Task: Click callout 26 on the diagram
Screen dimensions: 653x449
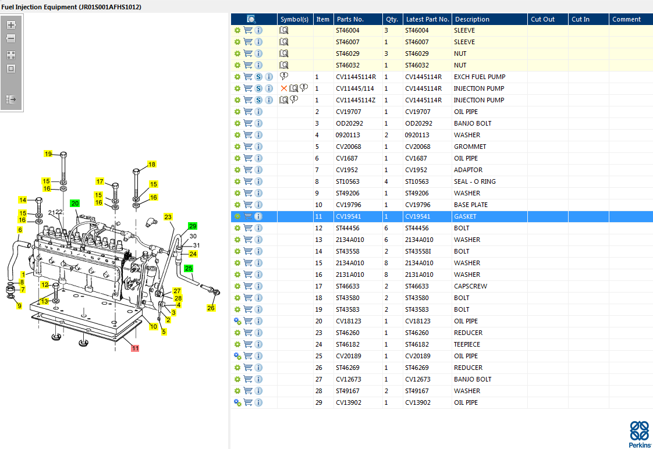Action: coord(211,308)
